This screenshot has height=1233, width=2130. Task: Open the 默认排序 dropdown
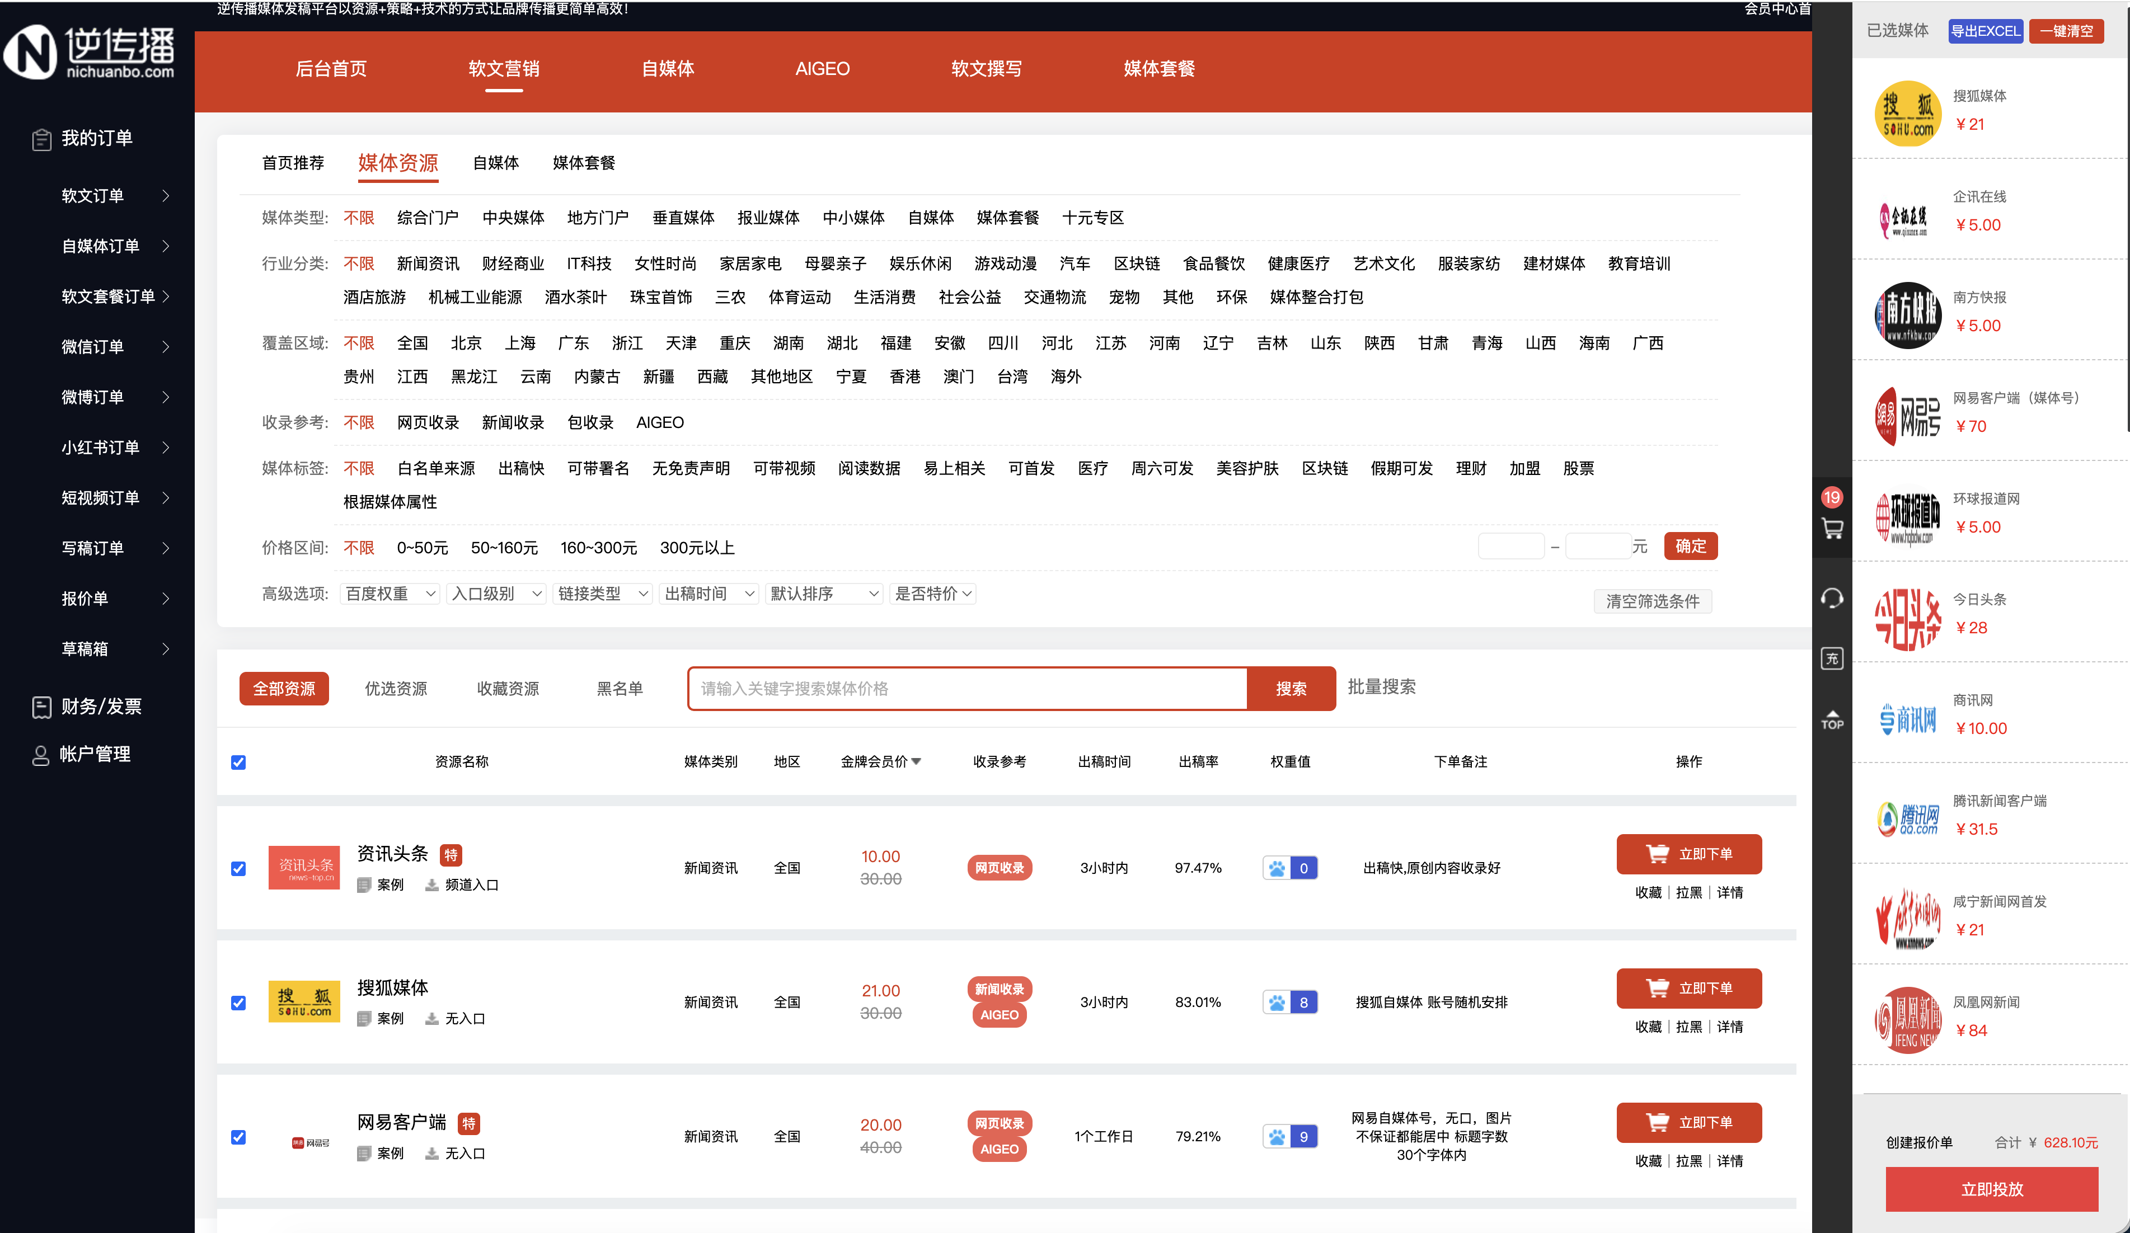[x=824, y=594]
